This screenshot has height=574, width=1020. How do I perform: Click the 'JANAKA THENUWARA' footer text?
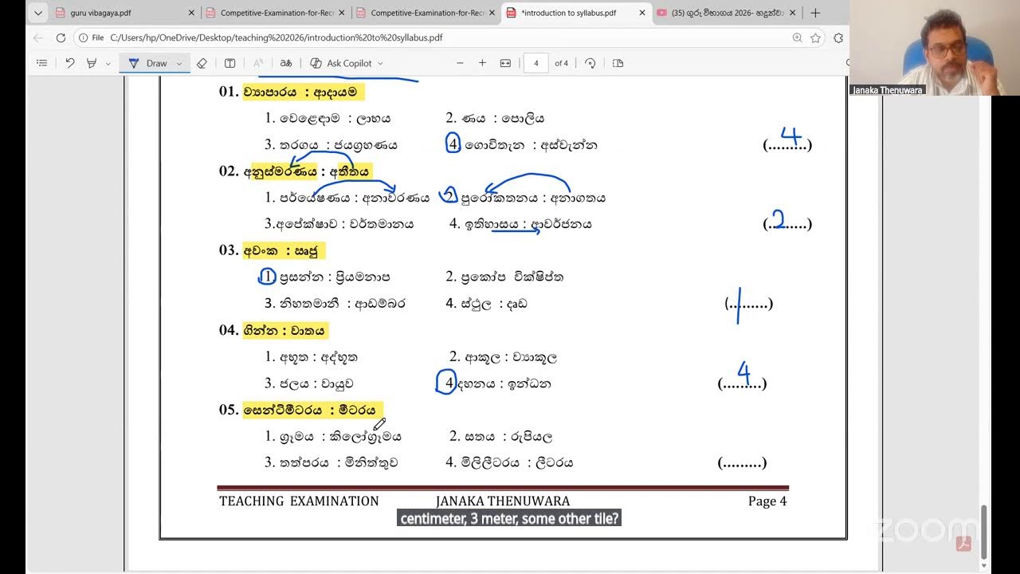pos(503,501)
